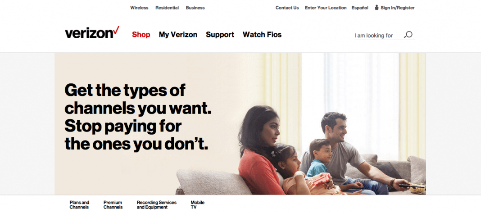Select the Premium Channels tab
Viewport: 481px width, 213px height.
[x=113, y=205]
